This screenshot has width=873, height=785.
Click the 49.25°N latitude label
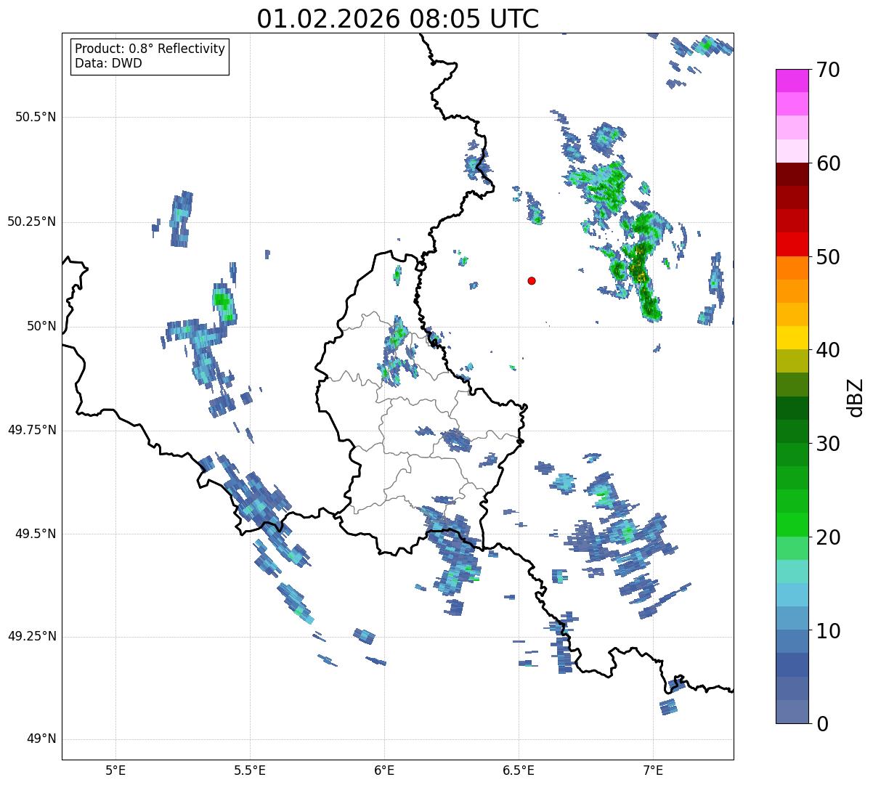click(x=31, y=636)
